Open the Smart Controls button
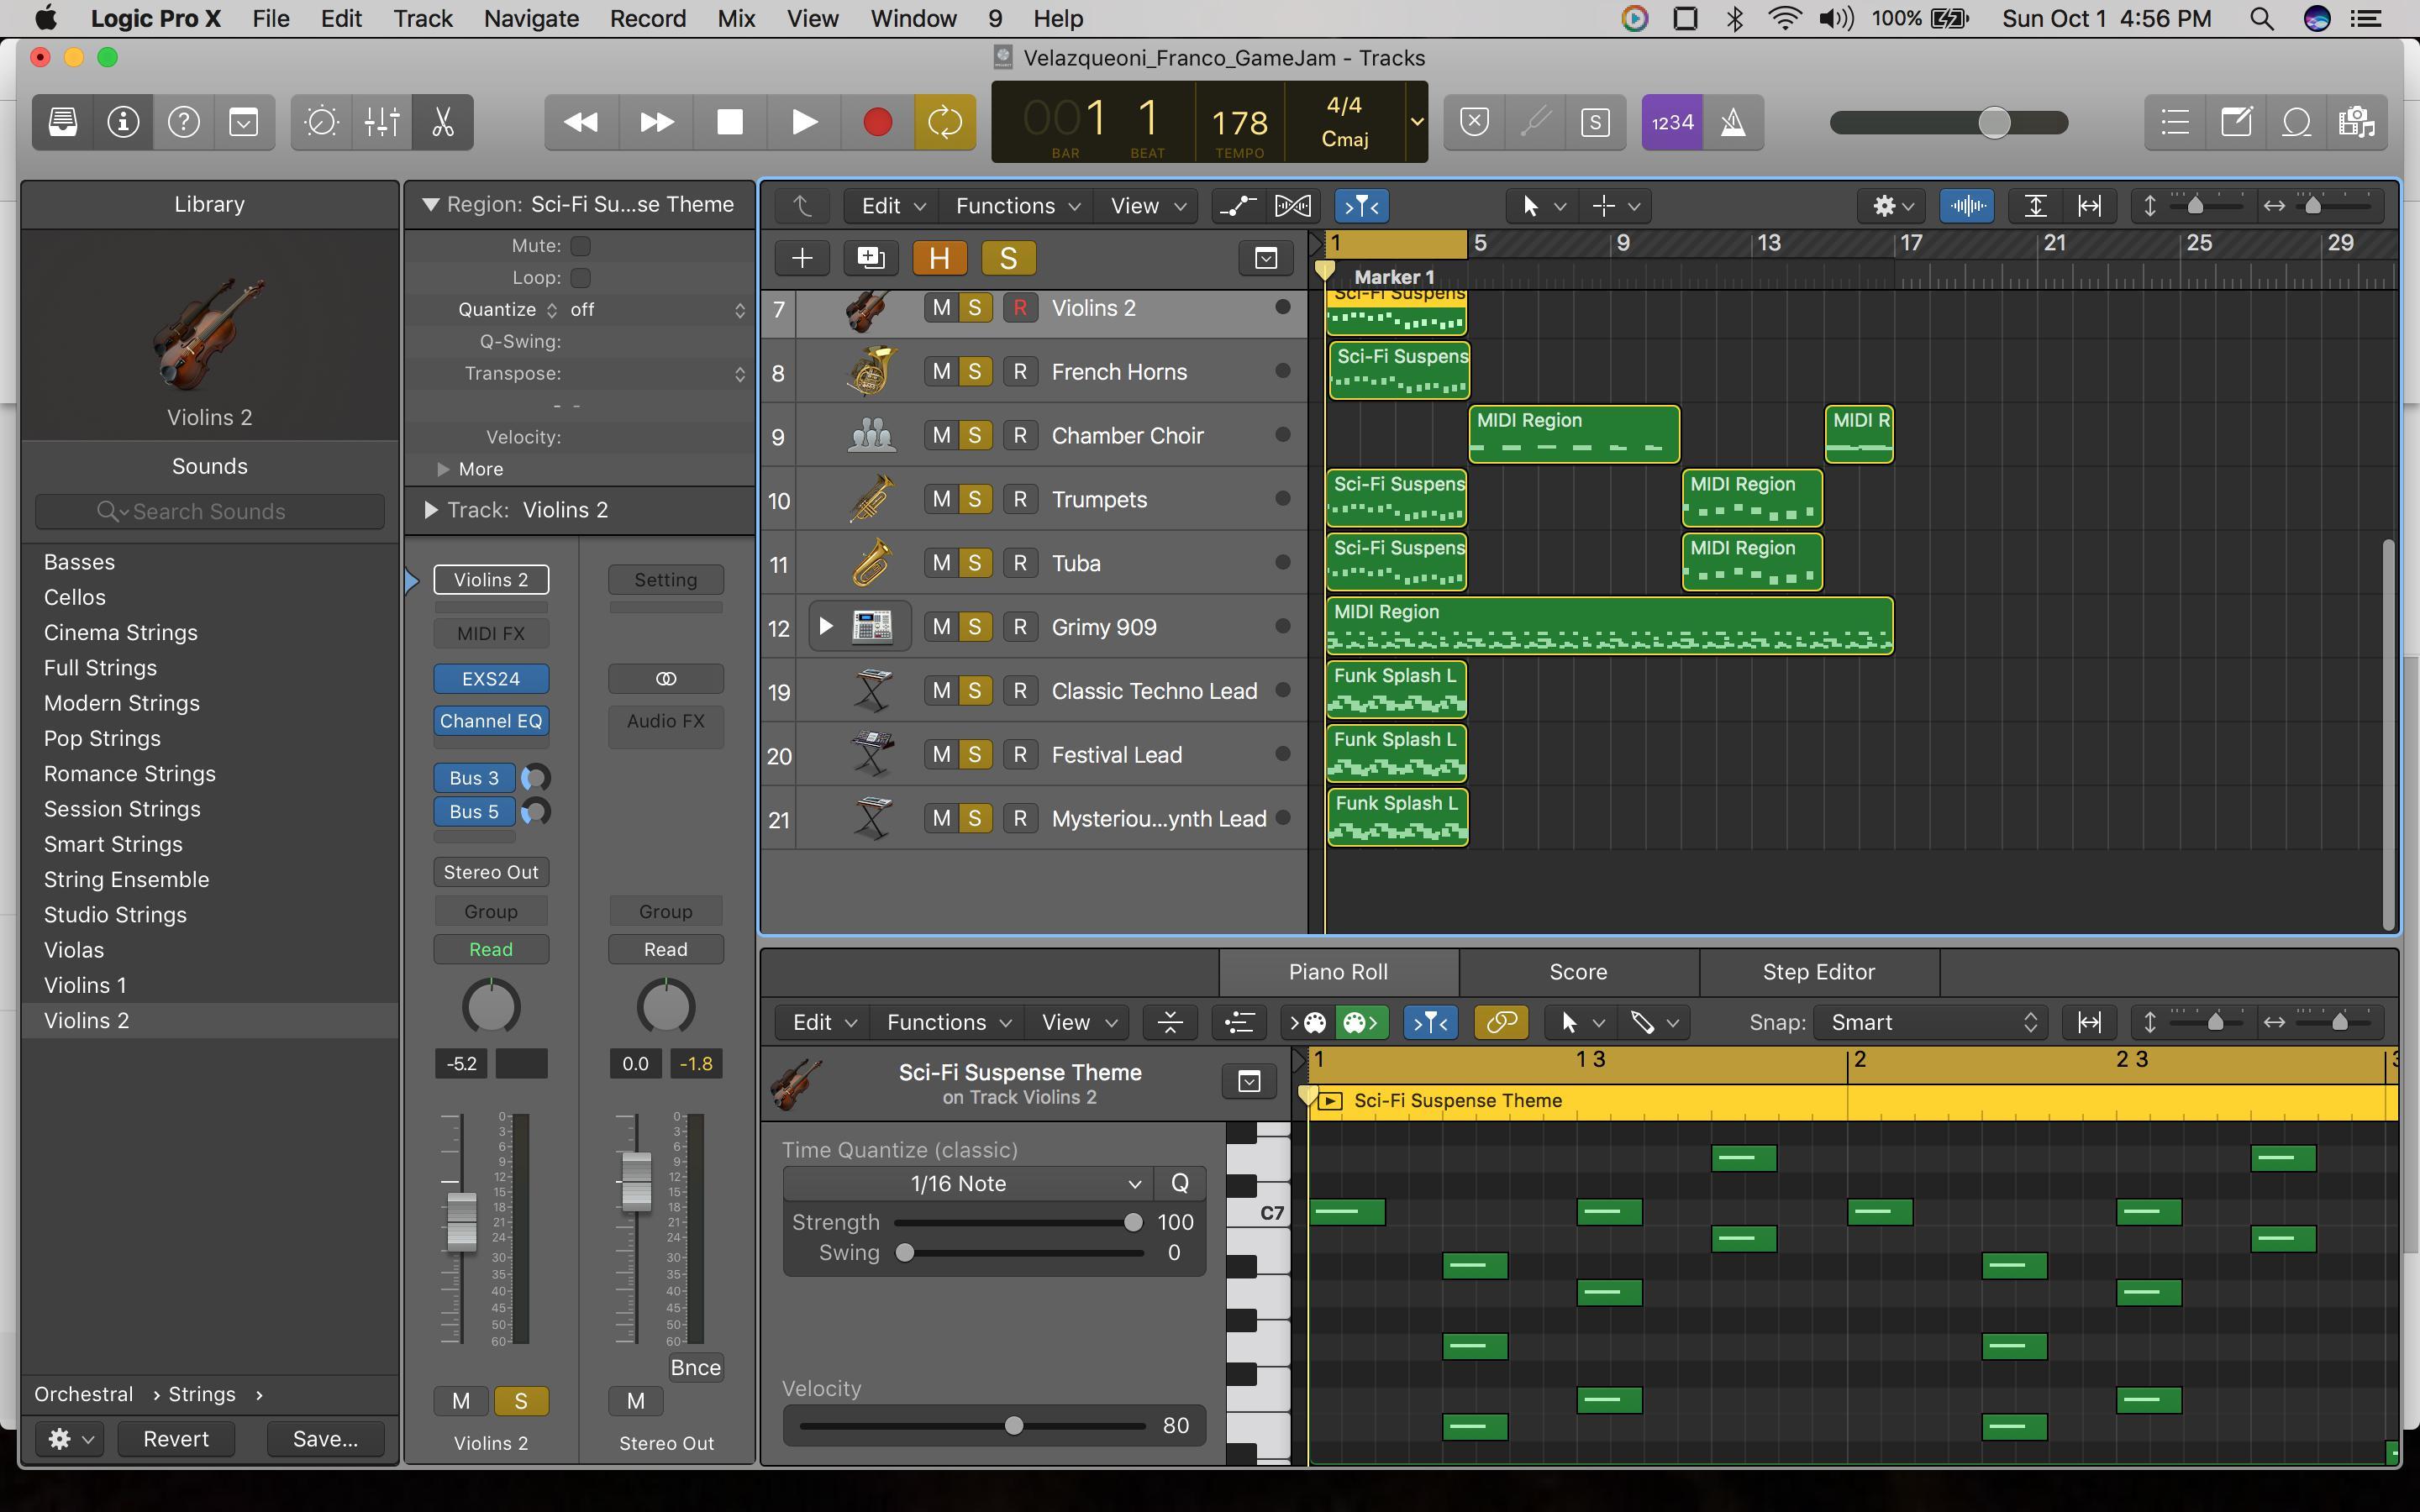2420x1512 pixels. coord(322,122)
